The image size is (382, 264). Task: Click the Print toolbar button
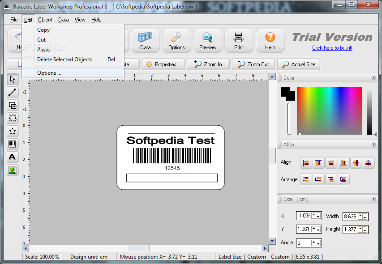point(239,41)
